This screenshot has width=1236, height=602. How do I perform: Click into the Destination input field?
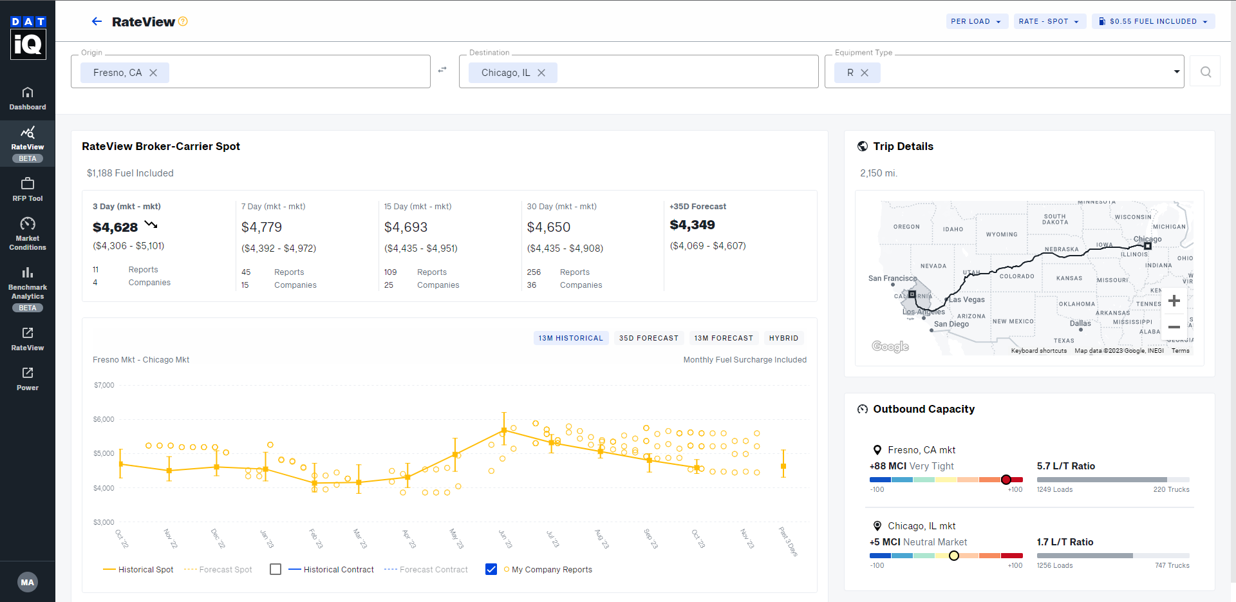(682, 72)
